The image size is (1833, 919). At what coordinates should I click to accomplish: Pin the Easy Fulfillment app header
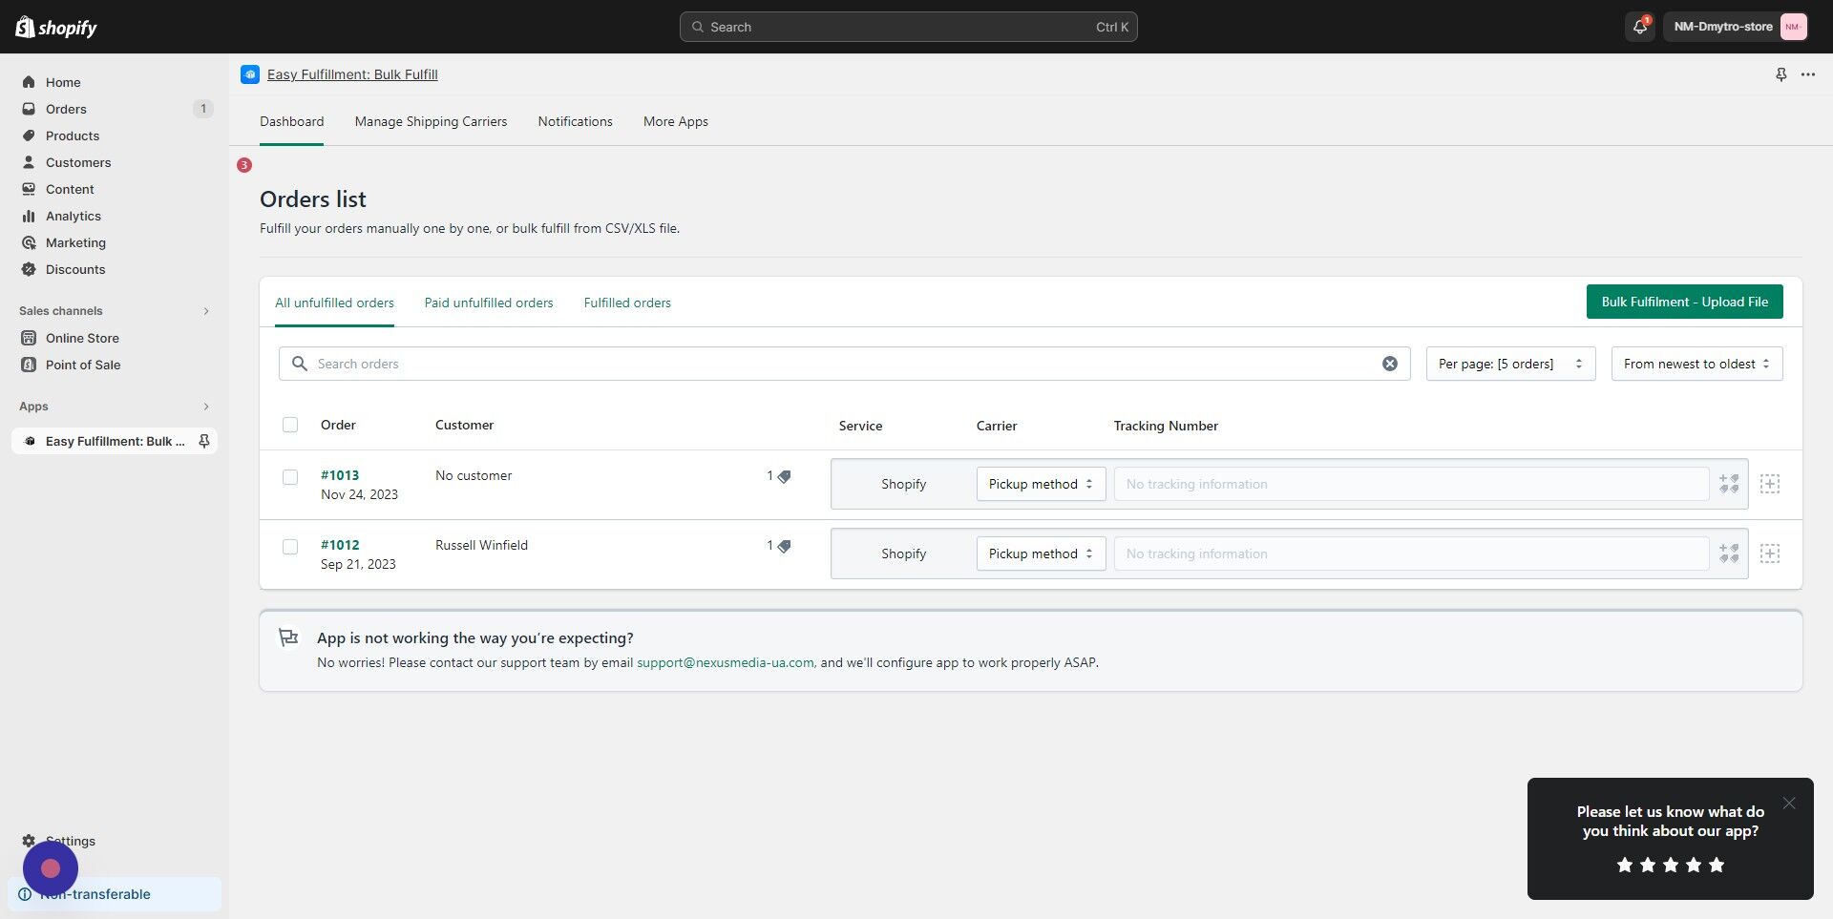point(1780,73)
